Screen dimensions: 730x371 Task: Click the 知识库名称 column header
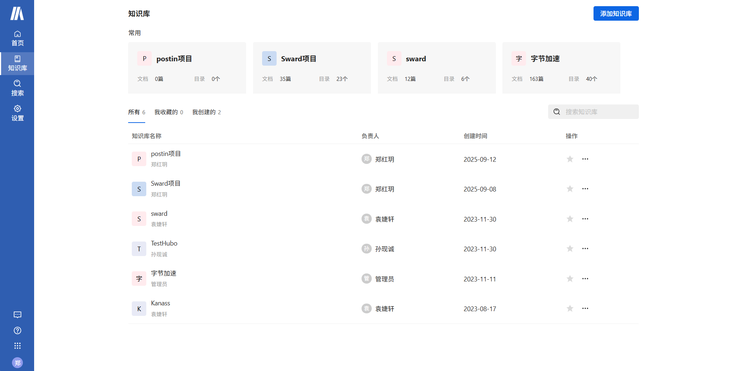(147, 136)
